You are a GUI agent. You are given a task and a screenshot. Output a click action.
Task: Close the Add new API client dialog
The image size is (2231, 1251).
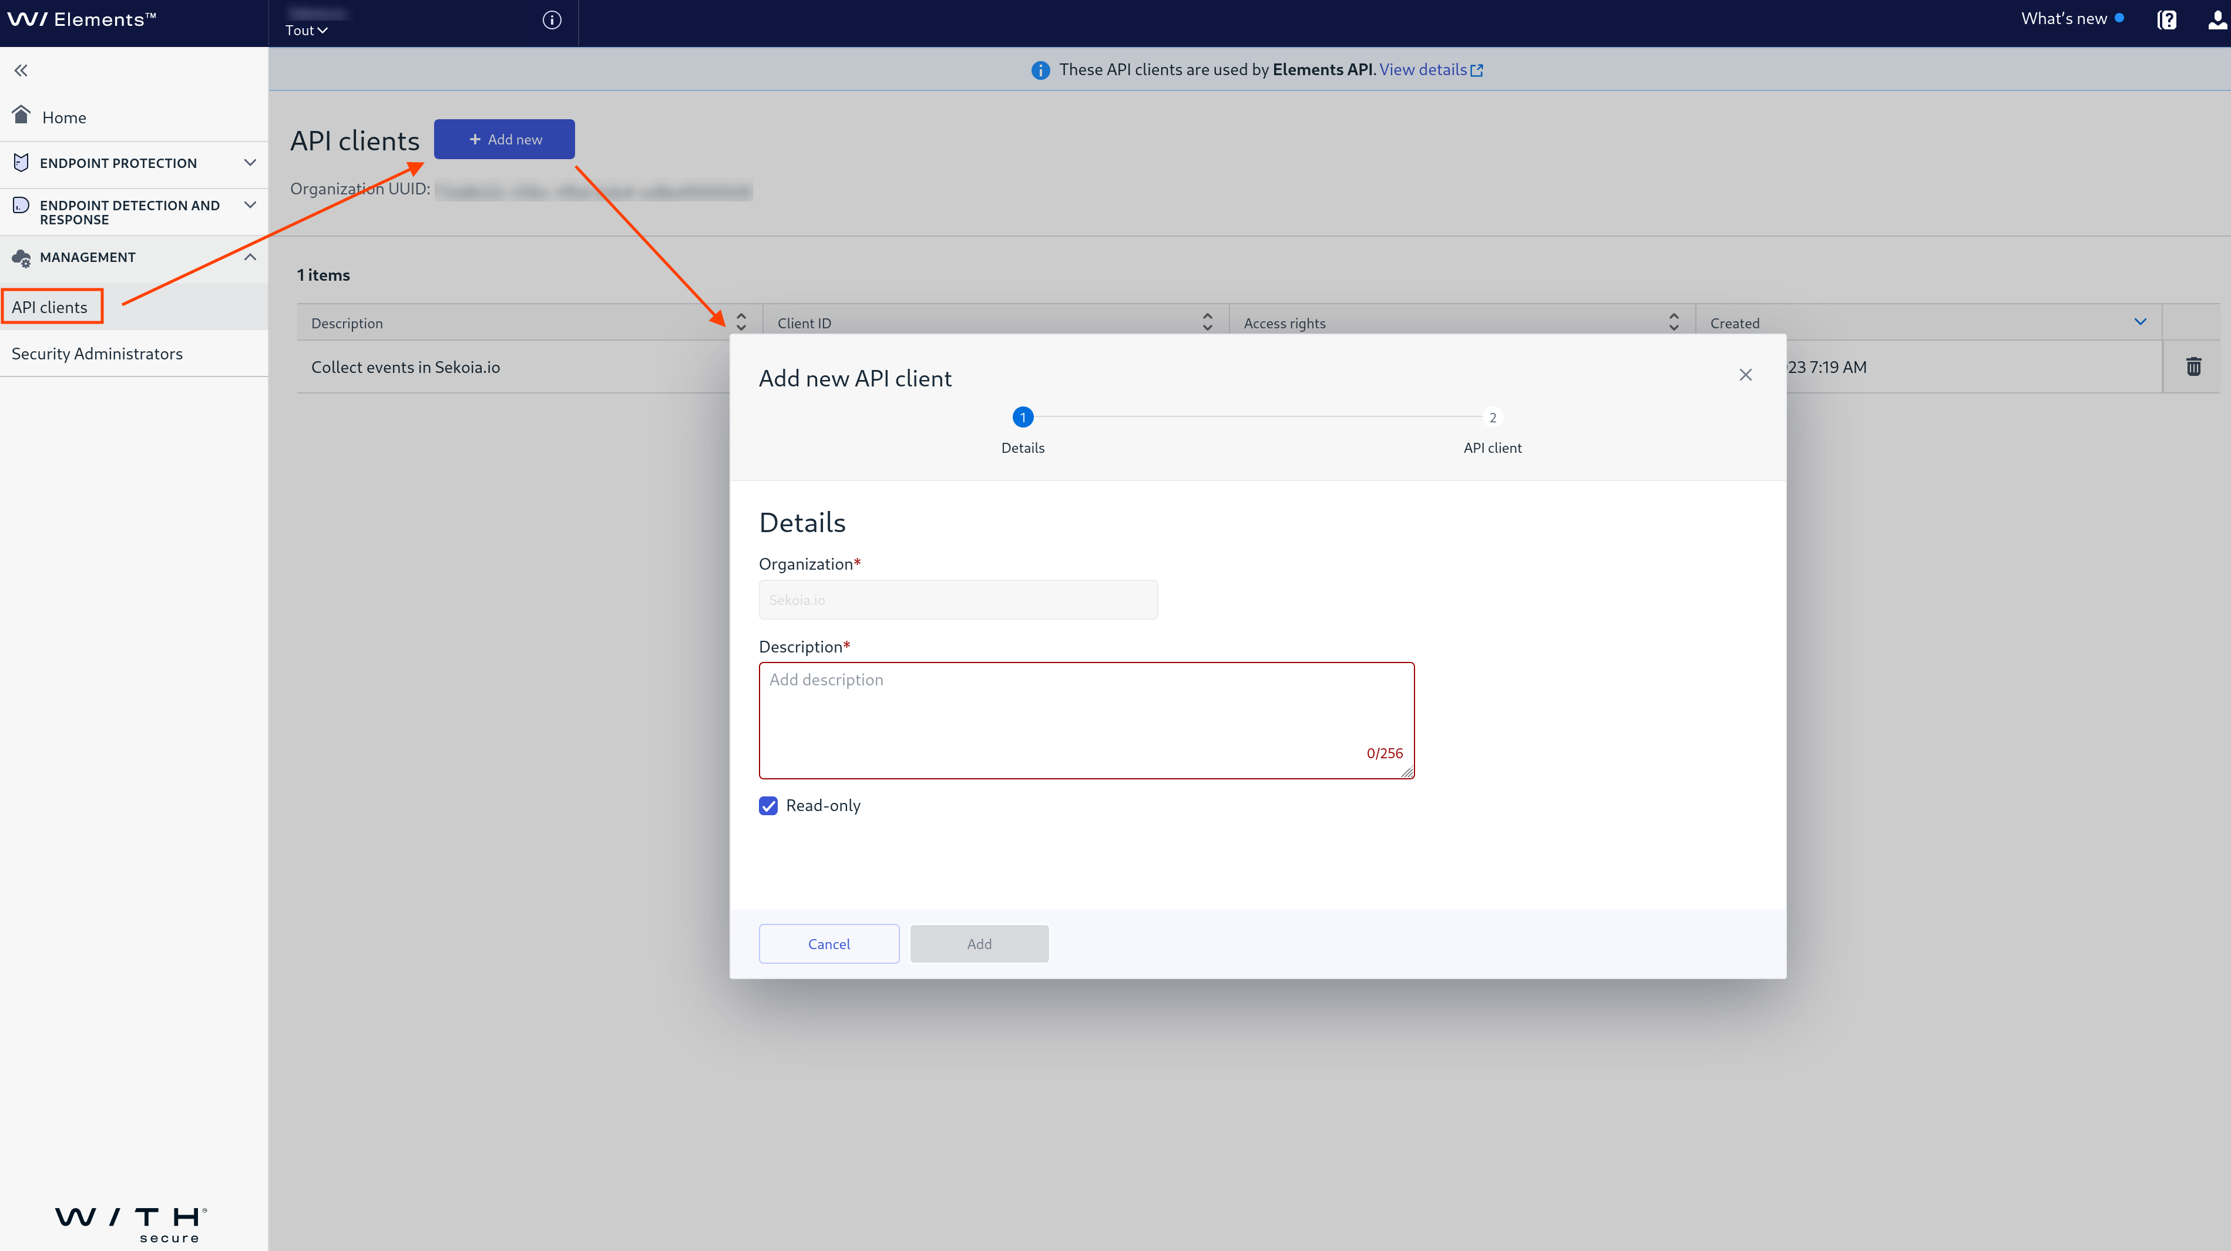[1745, 375]
